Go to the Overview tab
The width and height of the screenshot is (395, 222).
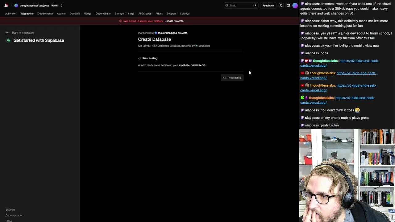(10, 14)
